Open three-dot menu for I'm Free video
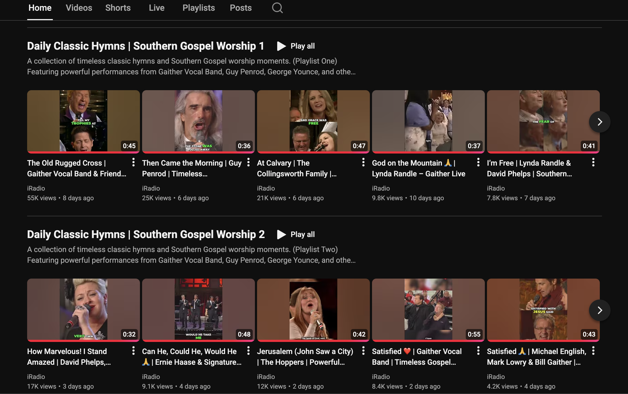Viewport: 628px width, 394px height. pos(593,162)
